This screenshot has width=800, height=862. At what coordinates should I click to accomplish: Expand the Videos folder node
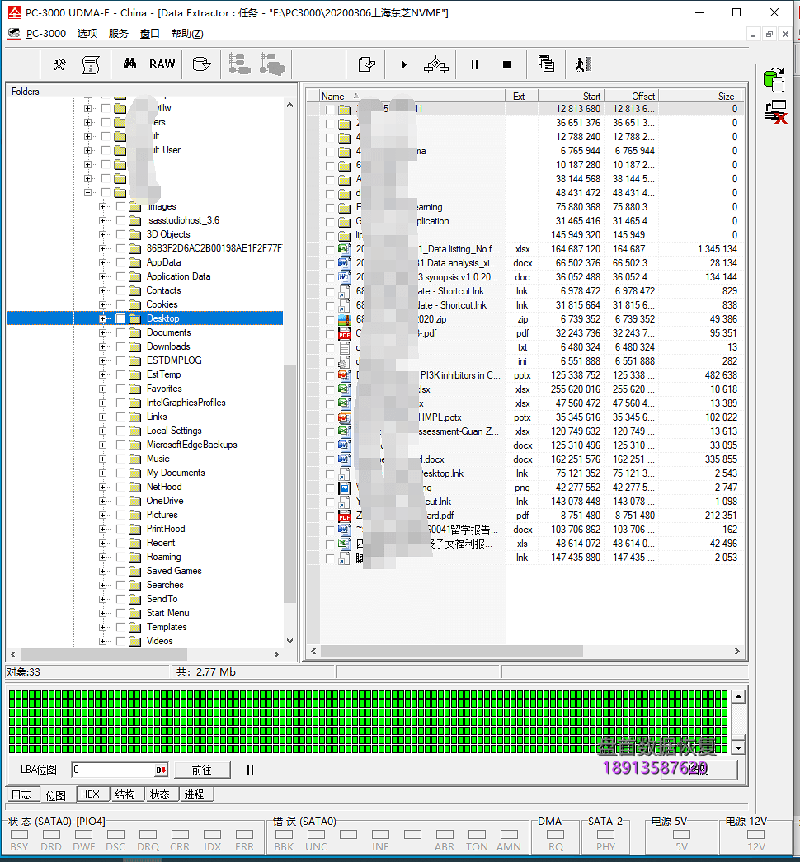(102, 641)
